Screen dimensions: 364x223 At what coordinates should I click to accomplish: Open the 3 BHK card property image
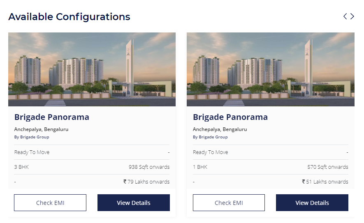click(x=92, y=69)
